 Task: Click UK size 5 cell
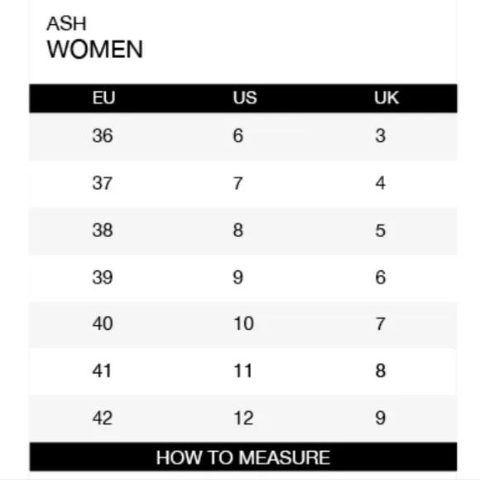(x=381, y=230)
